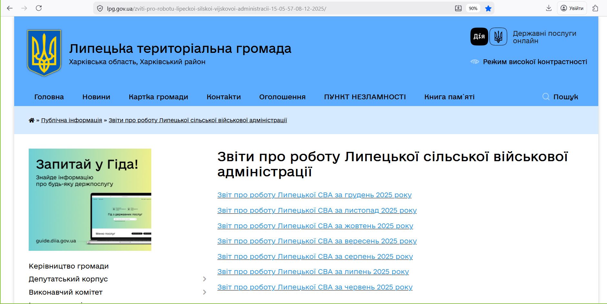Expand the Депутатський корпус section chevron
Screen dimensions: 607x304
[205, 279]
